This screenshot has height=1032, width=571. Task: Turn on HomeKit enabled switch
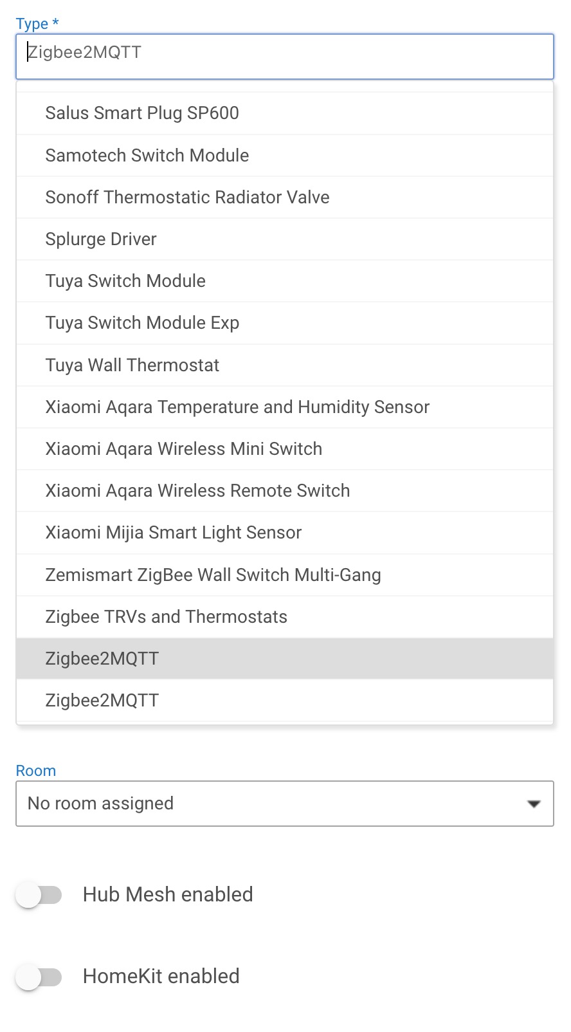40,976
